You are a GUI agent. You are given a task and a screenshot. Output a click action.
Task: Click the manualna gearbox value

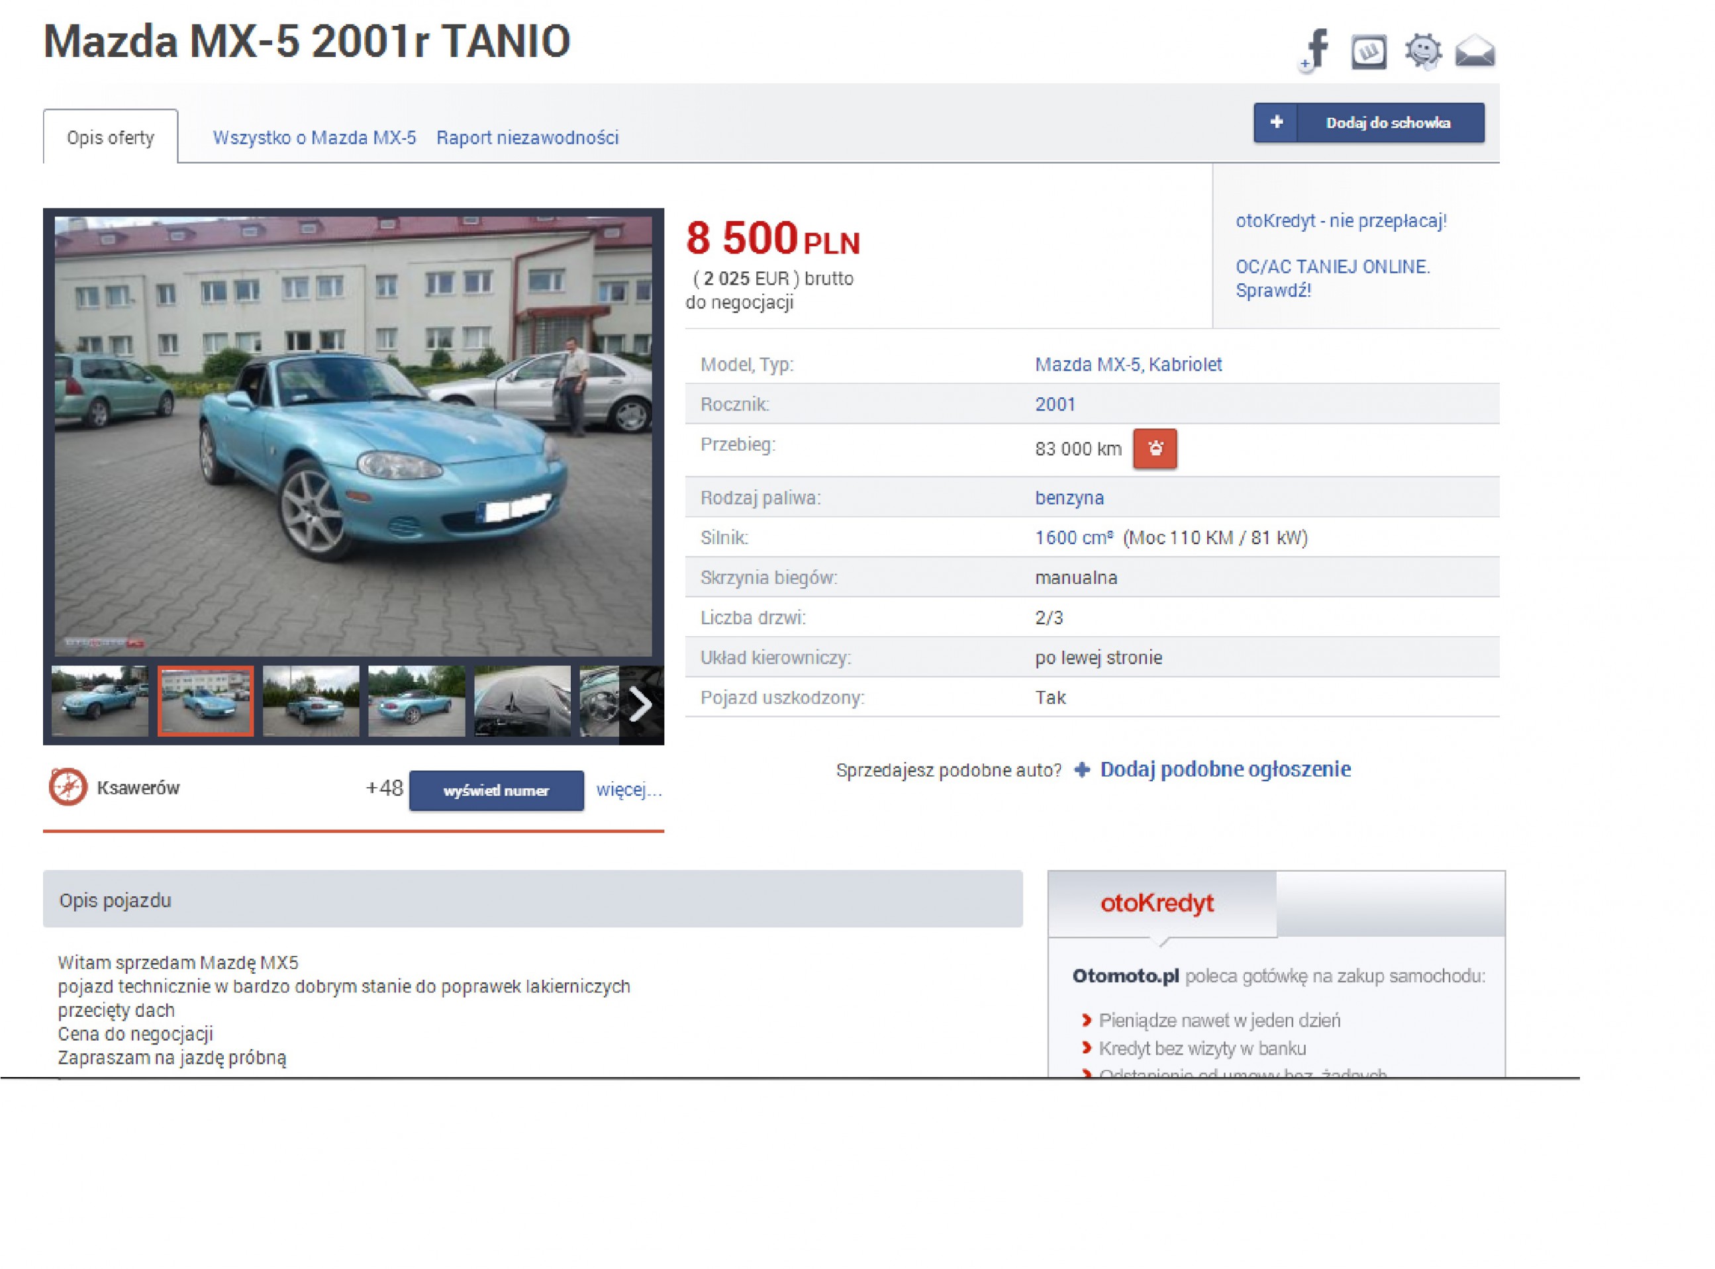click(x=1076, y=578)
